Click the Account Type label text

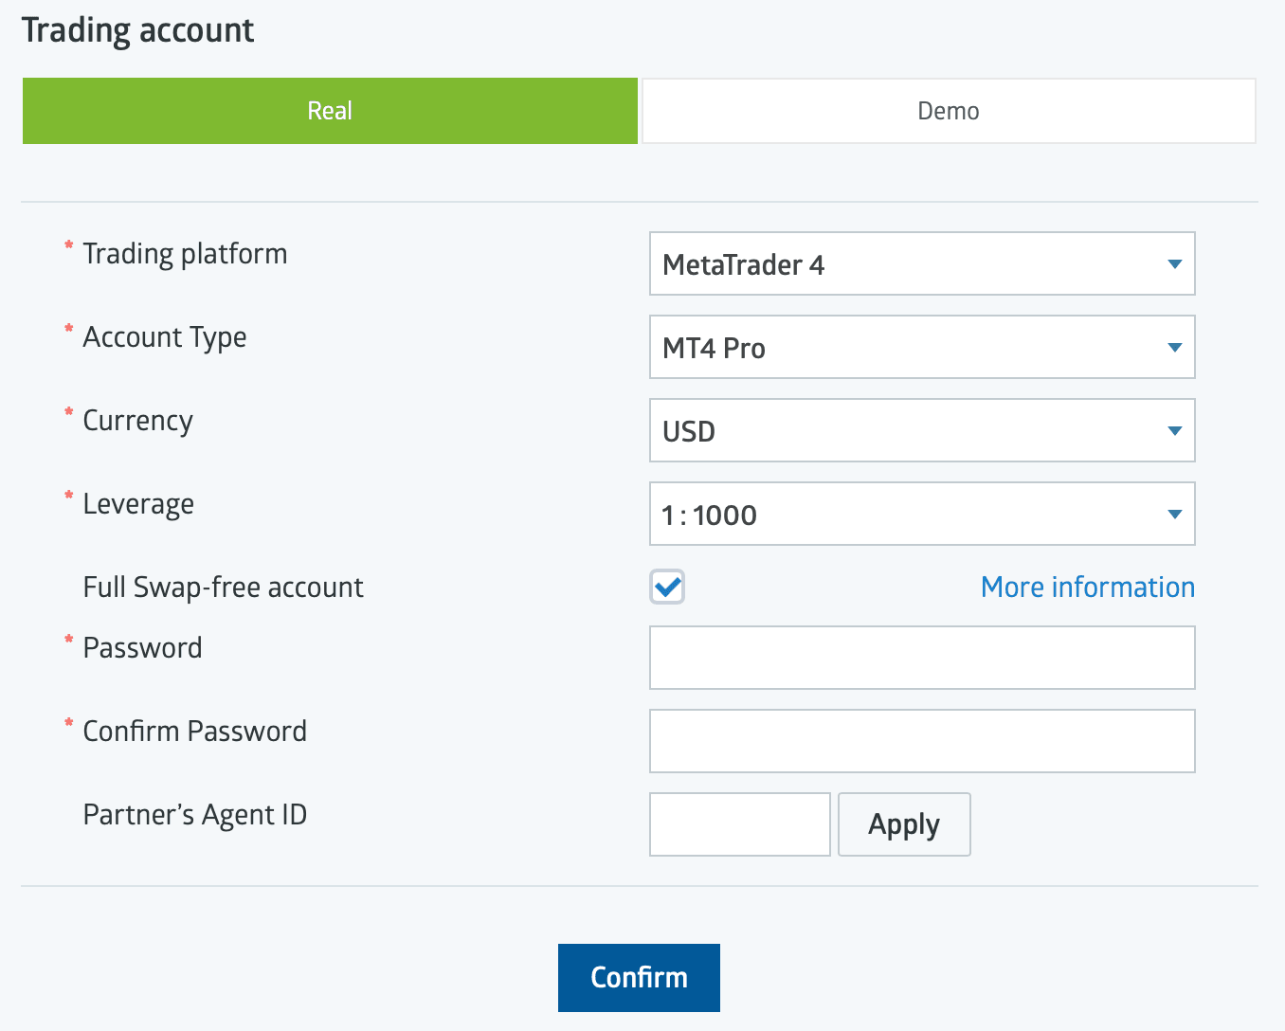click(165, 337)
